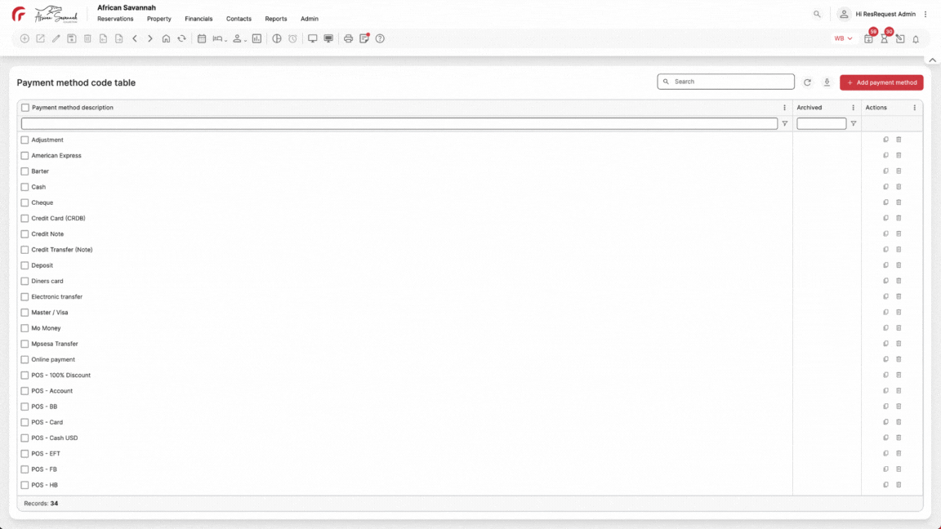The image size is (941, 529).
Task: Open the bed icon dropdown in the toolbar
Action: point(220,38)
